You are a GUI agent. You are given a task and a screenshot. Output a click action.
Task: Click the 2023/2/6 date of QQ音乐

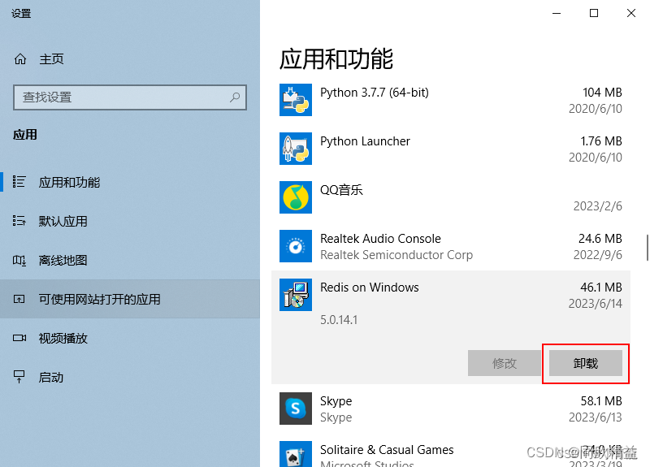pos(598,206)
